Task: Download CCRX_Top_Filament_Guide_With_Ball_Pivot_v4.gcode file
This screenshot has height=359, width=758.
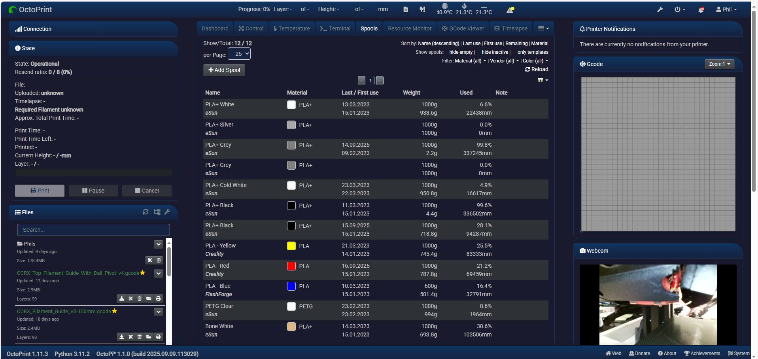Action: coord(122,299)
